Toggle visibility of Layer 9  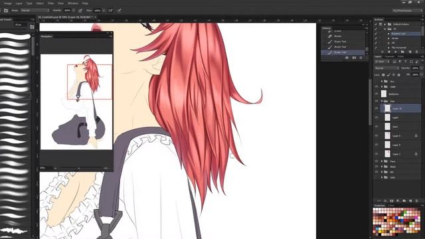[377, 145]
